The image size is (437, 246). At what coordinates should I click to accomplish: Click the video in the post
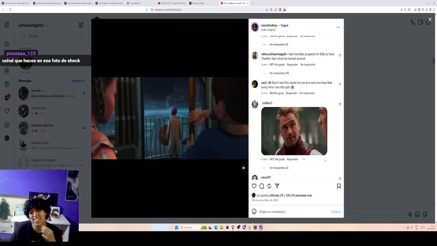(x=170, y=118)
